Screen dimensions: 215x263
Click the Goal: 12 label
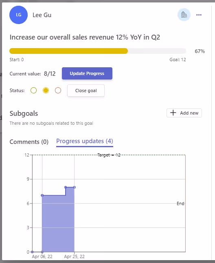178,60
